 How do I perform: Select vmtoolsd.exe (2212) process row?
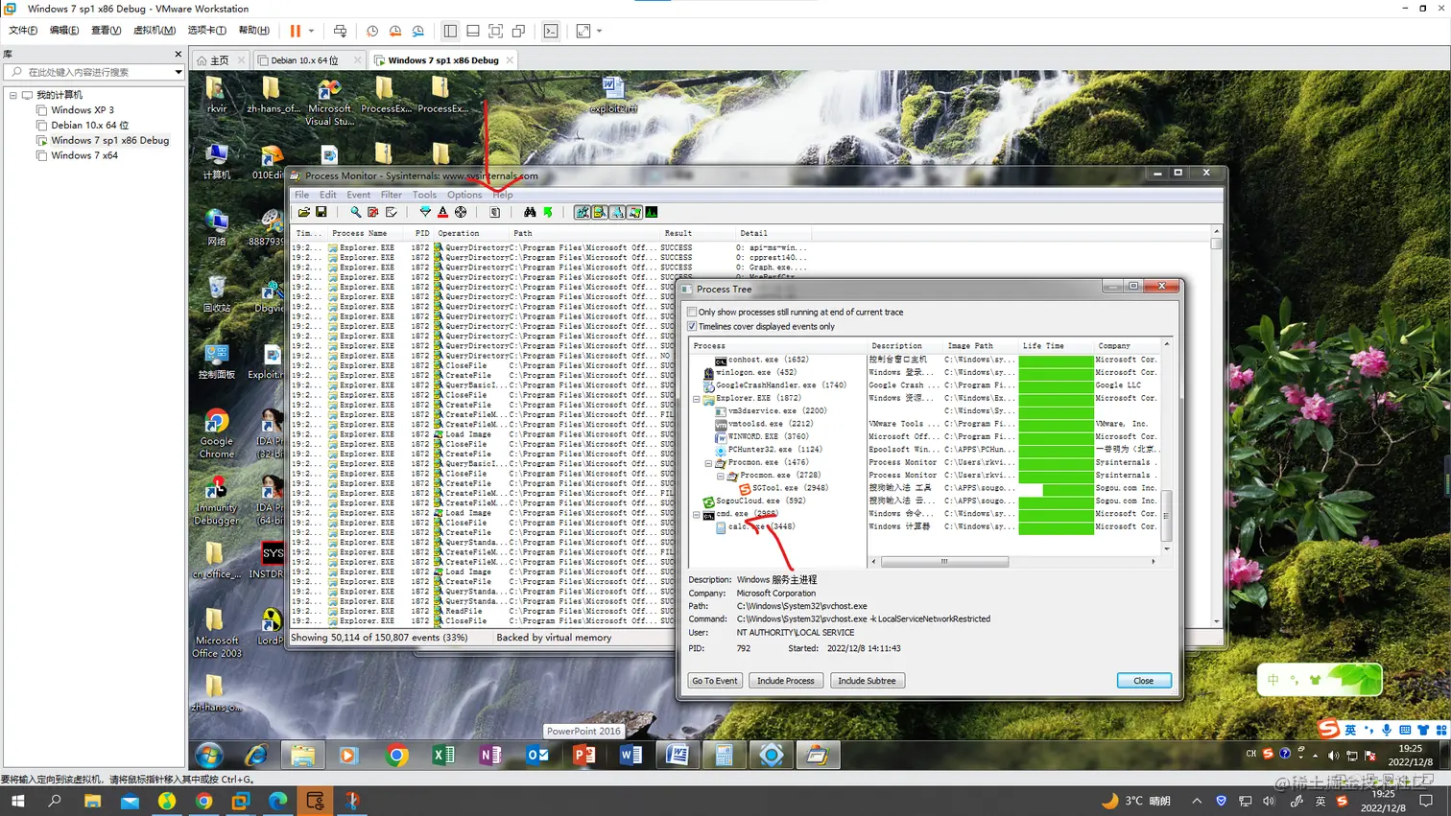click(x=763, y=424)
